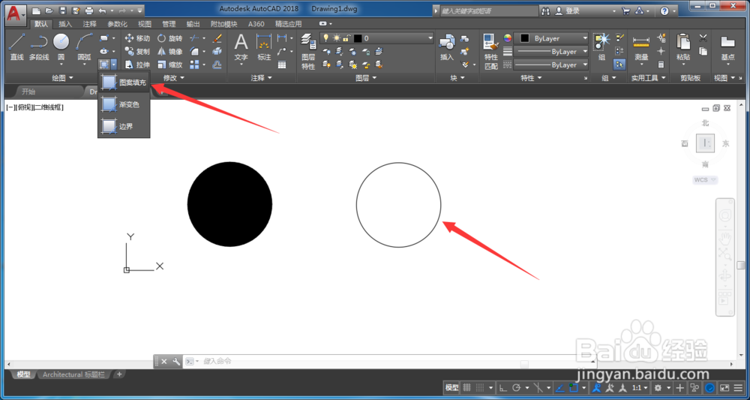Click the black color swatch beside layer 0

pyautogui.click(x=358, y=38)
